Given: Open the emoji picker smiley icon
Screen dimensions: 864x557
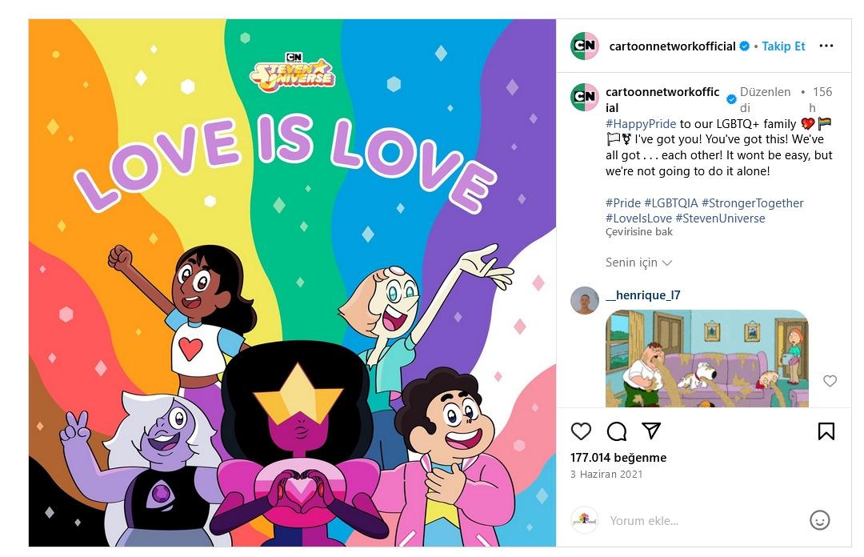Looking at the screenshot, I should click(x=819, y=520).
